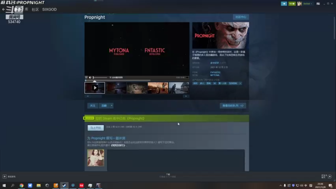Open Windows notification center icon
This screenshot has height=189, width=336.
click(331, 186)
